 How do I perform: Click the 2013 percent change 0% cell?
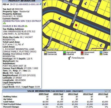click(x=106, y=107)
